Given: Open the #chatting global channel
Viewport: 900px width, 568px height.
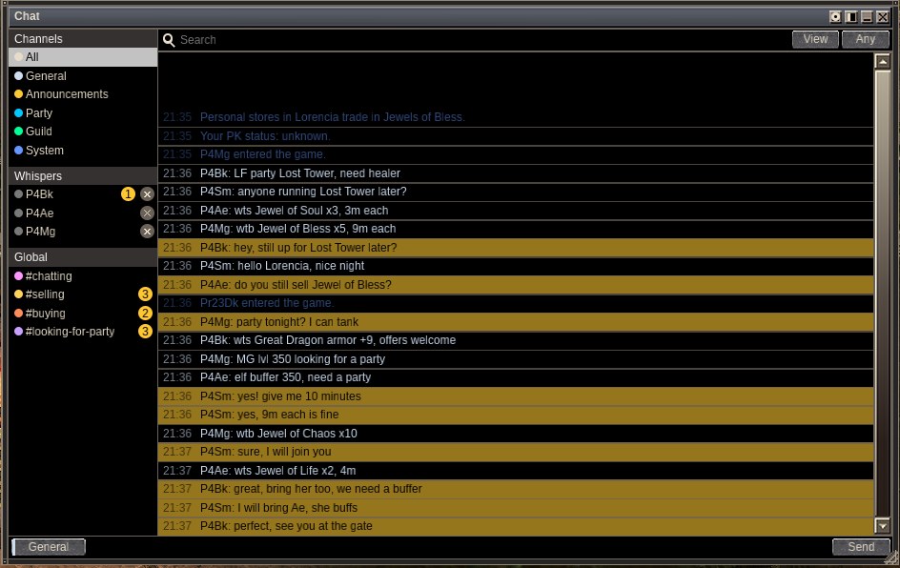Looking at the screenshot, I should pos(83,276).
